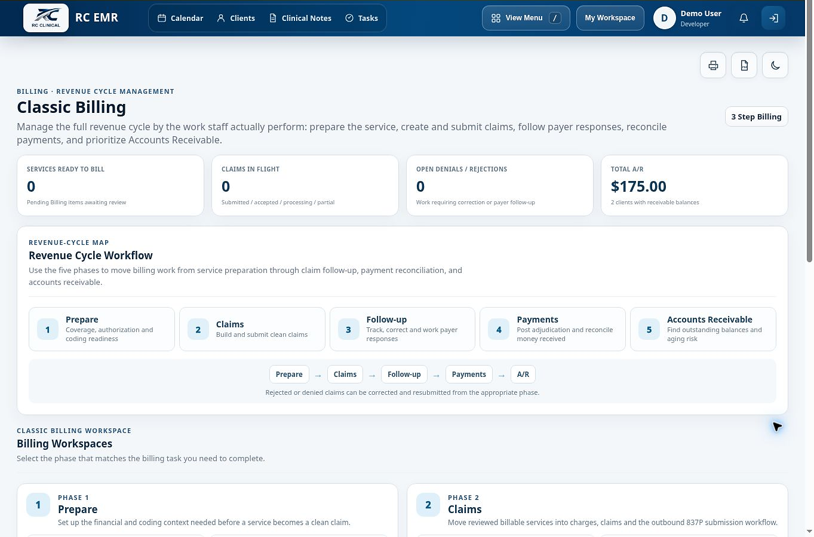Open the Open Denials / Rejections card

tap(500, 185)
